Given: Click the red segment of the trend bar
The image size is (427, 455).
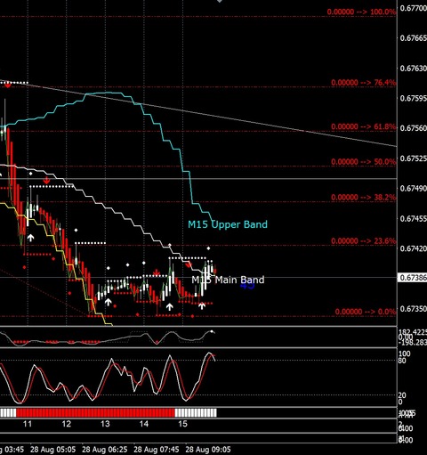Looking at the screenshot, I should pos(95,412).
